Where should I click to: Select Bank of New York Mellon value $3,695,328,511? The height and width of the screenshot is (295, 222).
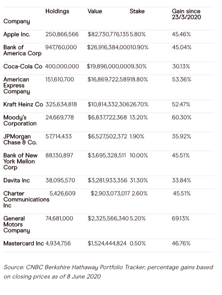coord(107,155)
